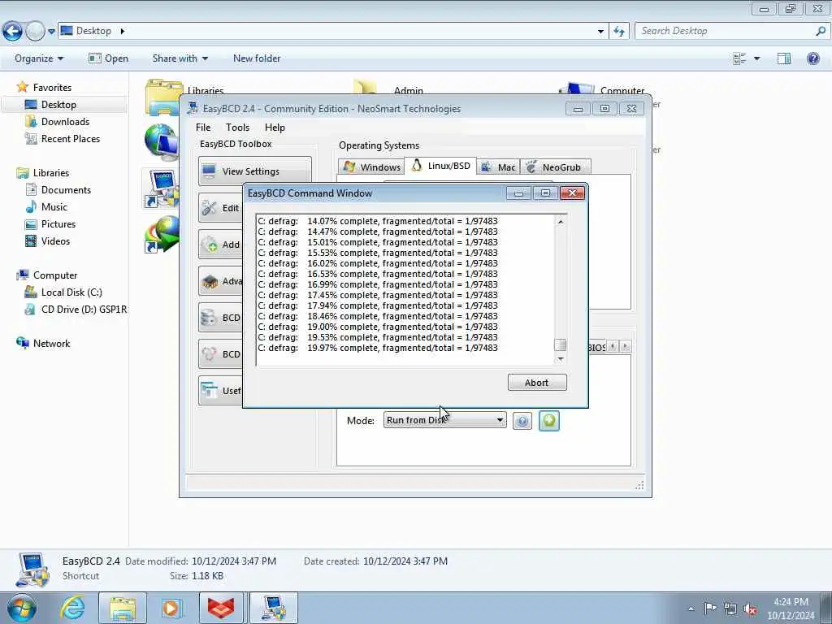Click the Useful Utilities icon
832x624 pixels.
click(x=209, y=391)
